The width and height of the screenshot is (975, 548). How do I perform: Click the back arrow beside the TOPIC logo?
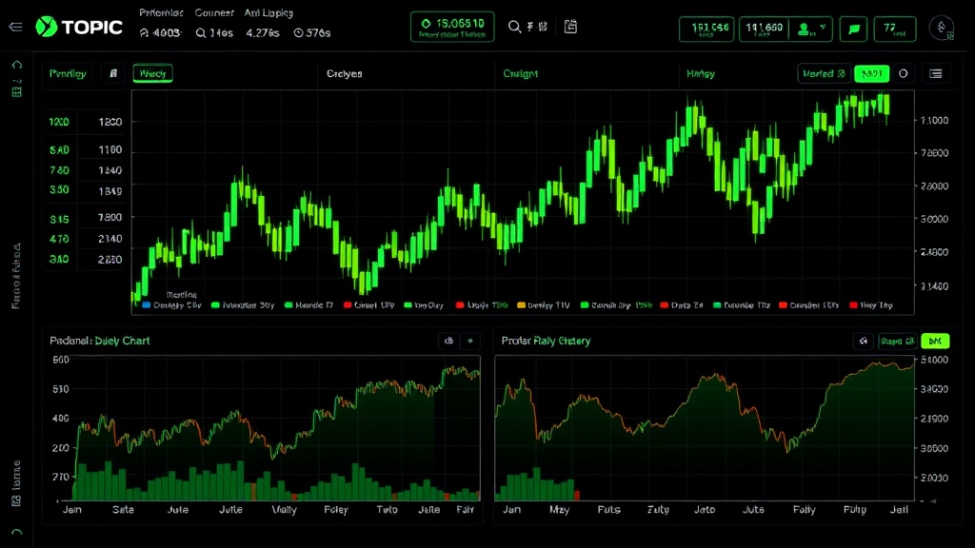[x=15, y=27]
